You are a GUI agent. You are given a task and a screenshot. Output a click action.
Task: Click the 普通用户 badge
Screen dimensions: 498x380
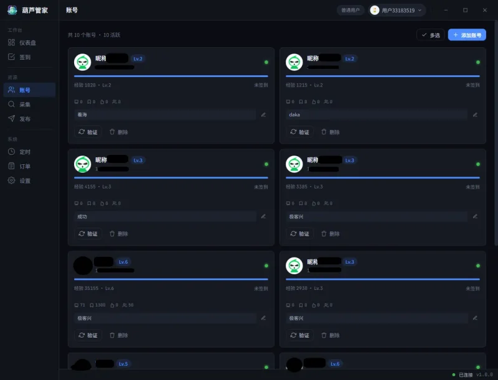click(350, 10)
